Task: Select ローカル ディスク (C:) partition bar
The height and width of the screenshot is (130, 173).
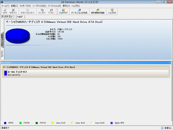Action: (x=86, y=73)
